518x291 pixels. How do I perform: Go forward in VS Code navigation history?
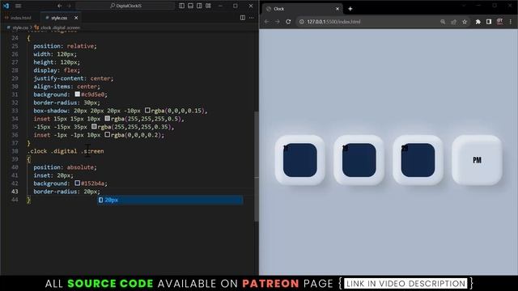(69, 6)
